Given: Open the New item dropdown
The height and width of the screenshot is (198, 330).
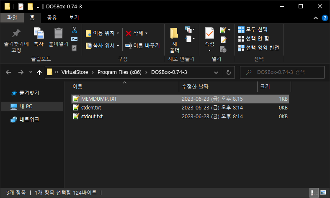Looking at the screenshot, I should point(190,30).
